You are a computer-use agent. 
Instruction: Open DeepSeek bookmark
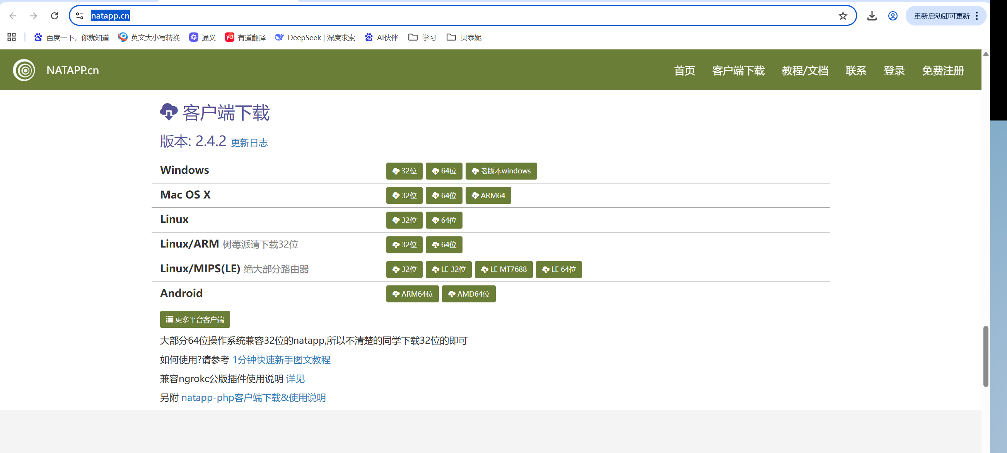315,37
